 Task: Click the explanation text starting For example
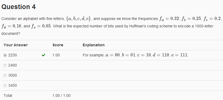point(136,55)
